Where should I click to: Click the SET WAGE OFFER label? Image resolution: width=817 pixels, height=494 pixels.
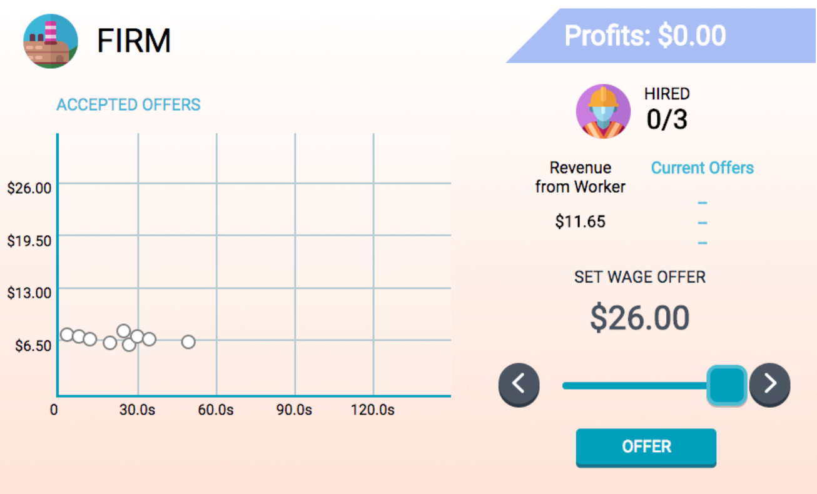click(x=639, y=277)
